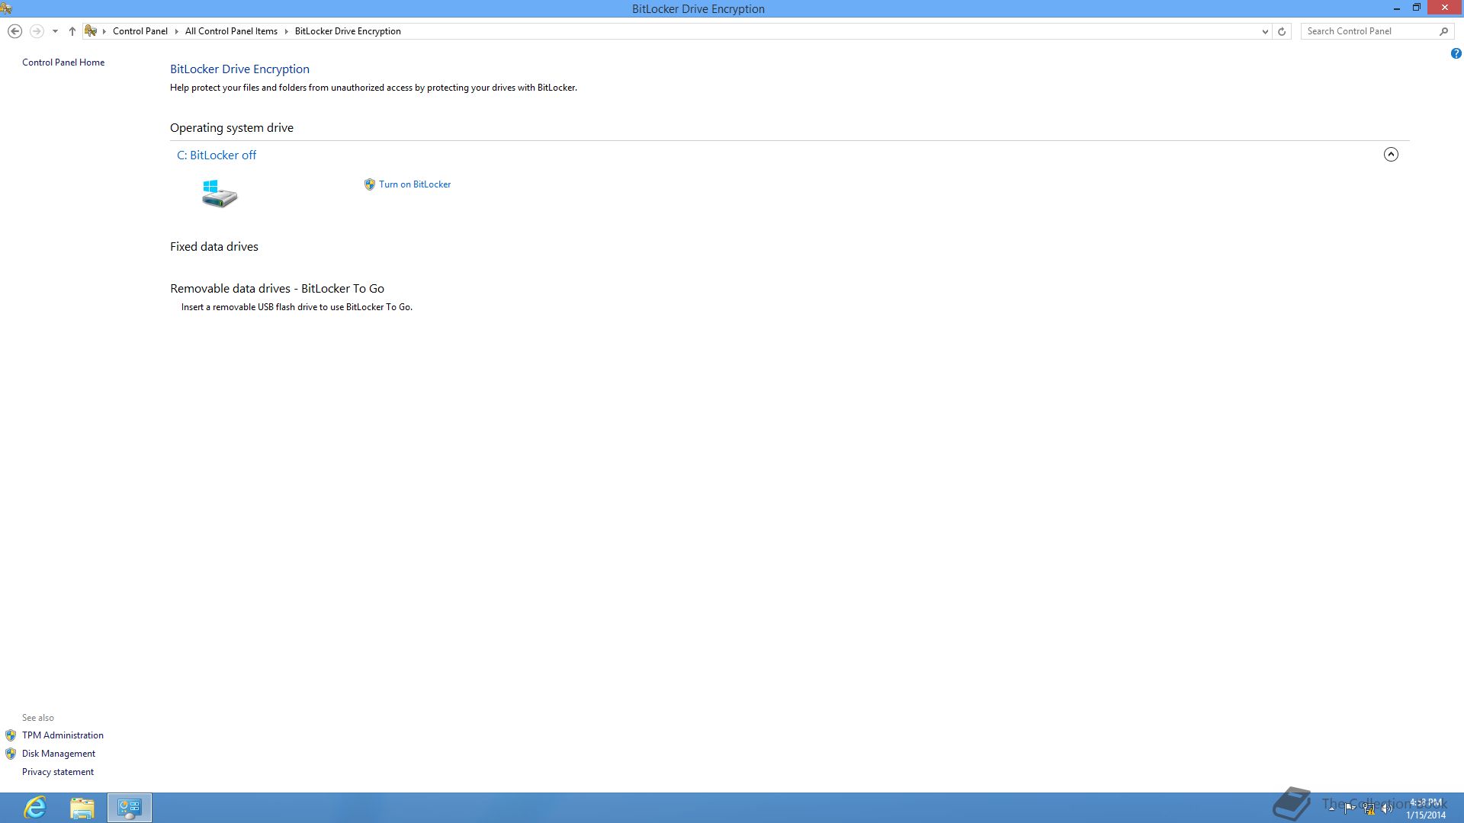Click the 'Help protect your files' description text
1464x823 pixels.
point(374,88)
